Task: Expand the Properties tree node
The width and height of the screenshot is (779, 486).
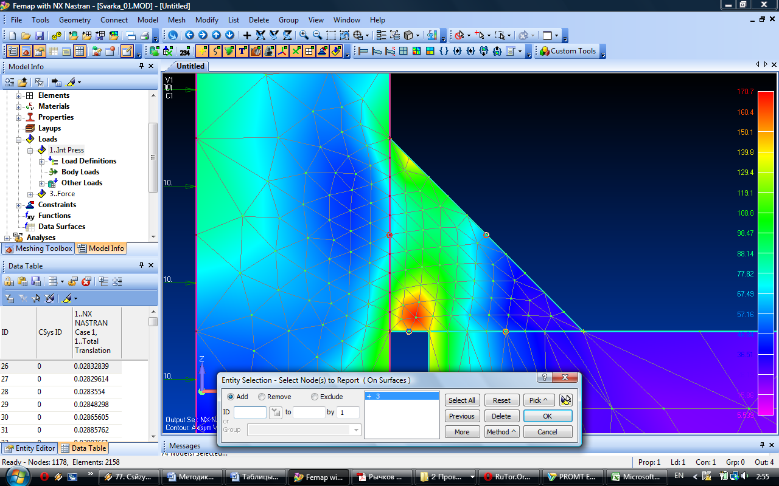Action: point(18,118)
